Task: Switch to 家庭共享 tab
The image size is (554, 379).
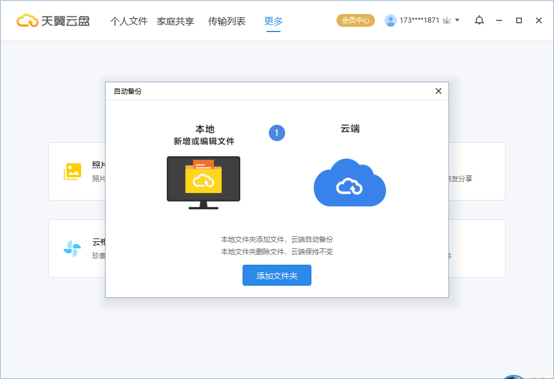Action: [176, 21]
